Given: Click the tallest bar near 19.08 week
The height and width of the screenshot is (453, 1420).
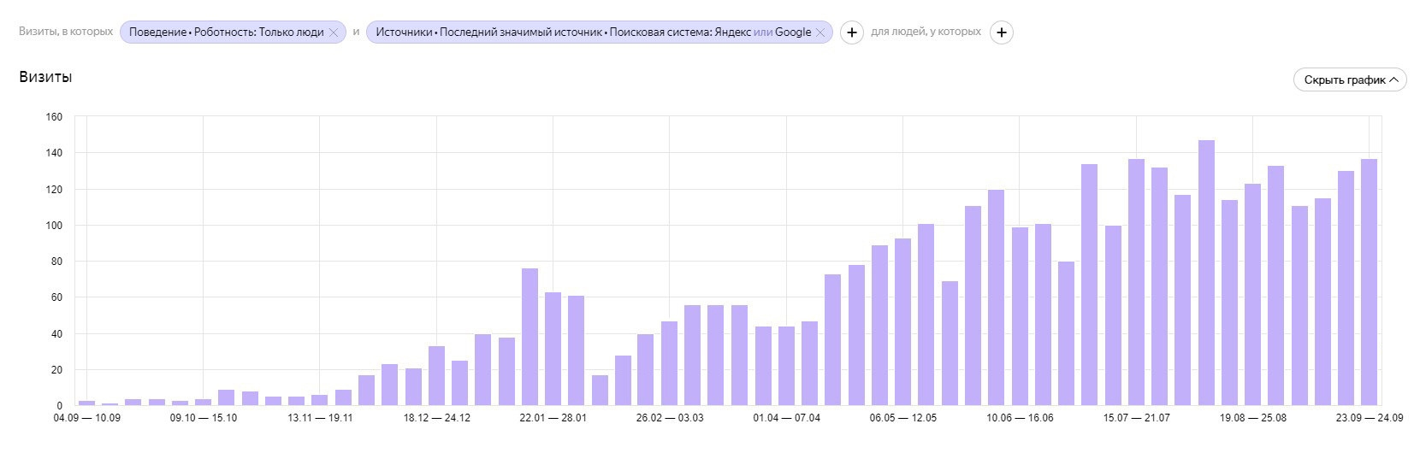Looking at the screenshot, I should pyautogui.click(x=1206, y=273).
